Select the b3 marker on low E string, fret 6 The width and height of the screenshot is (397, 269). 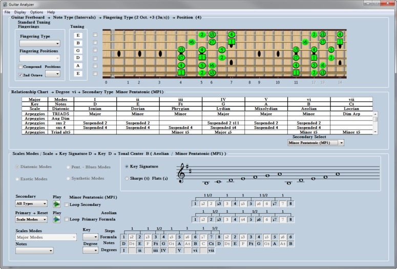(x=212, y=73)
